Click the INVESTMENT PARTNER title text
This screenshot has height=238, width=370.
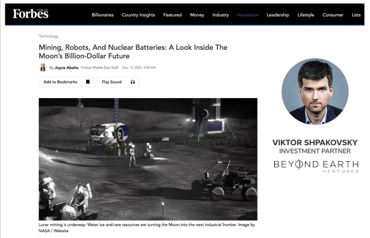pyautogui.click(x=315, y=151)
